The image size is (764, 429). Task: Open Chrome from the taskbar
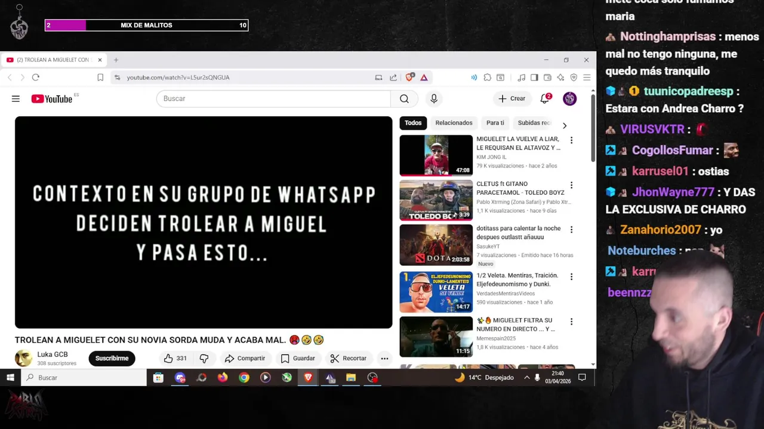244,377
